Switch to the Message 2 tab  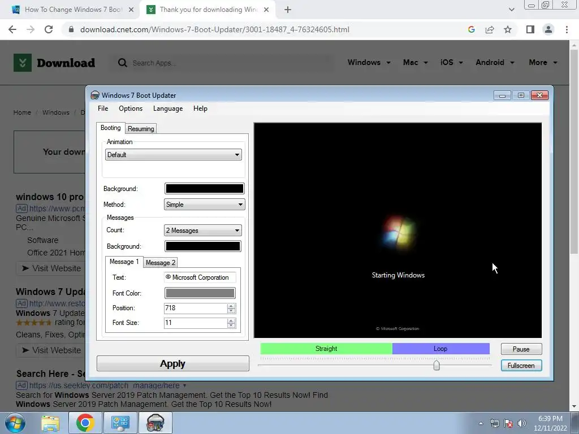160,262
